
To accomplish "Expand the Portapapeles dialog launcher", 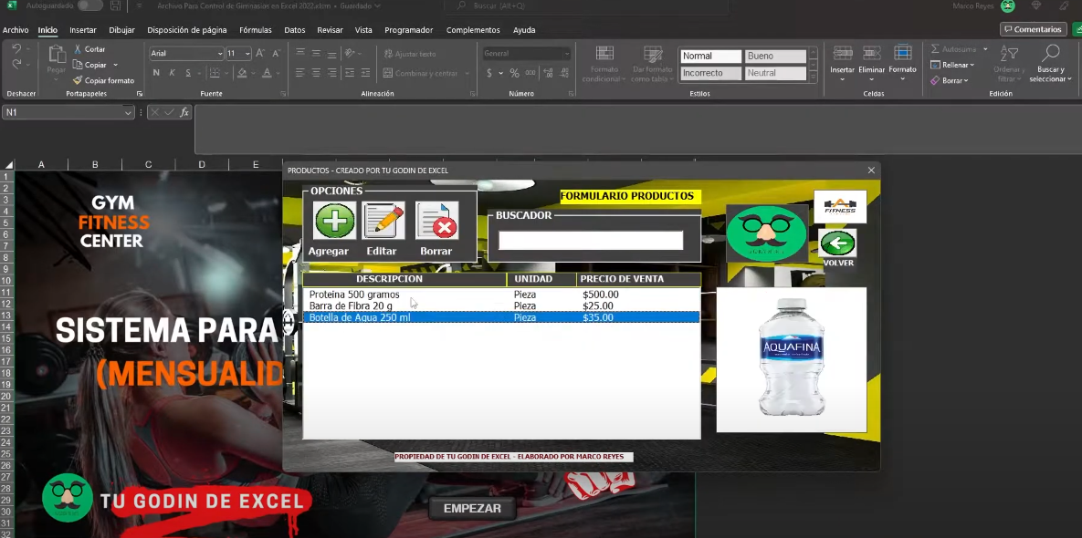I will tap(140, 94).
